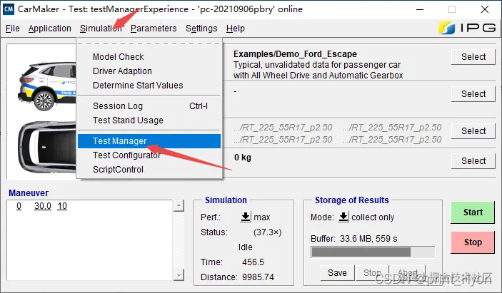This screenshot has width=502, height=293.
Task: Open Test Manager from the menu
Action: pyautogui.click(x=149, y=141)
